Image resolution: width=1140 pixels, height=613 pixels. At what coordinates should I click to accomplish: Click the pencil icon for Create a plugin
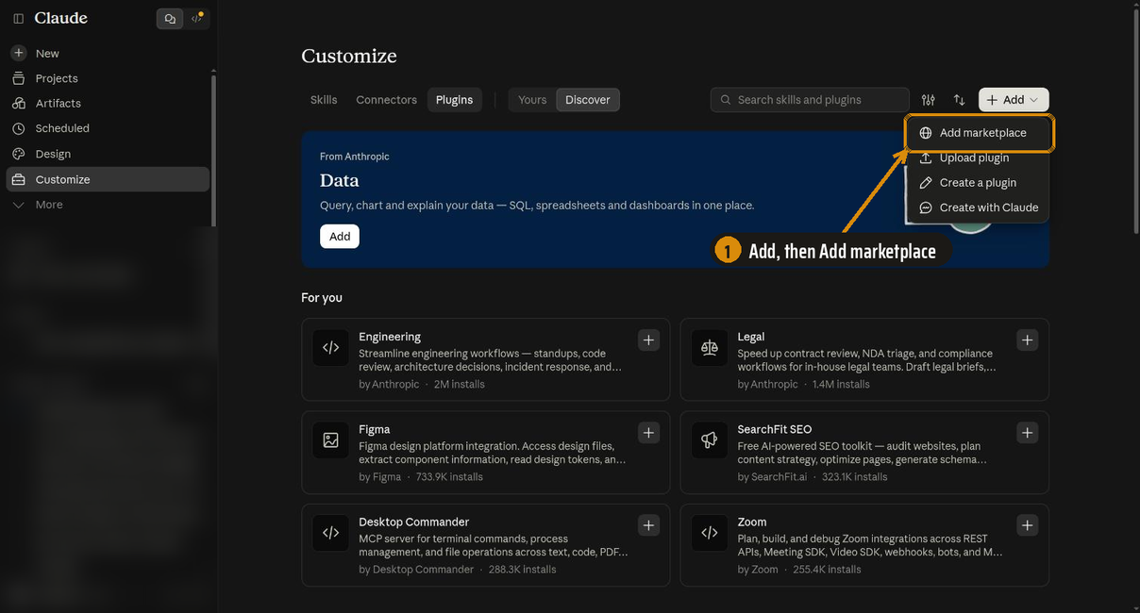pyautogui.click(x=926, y=183)
